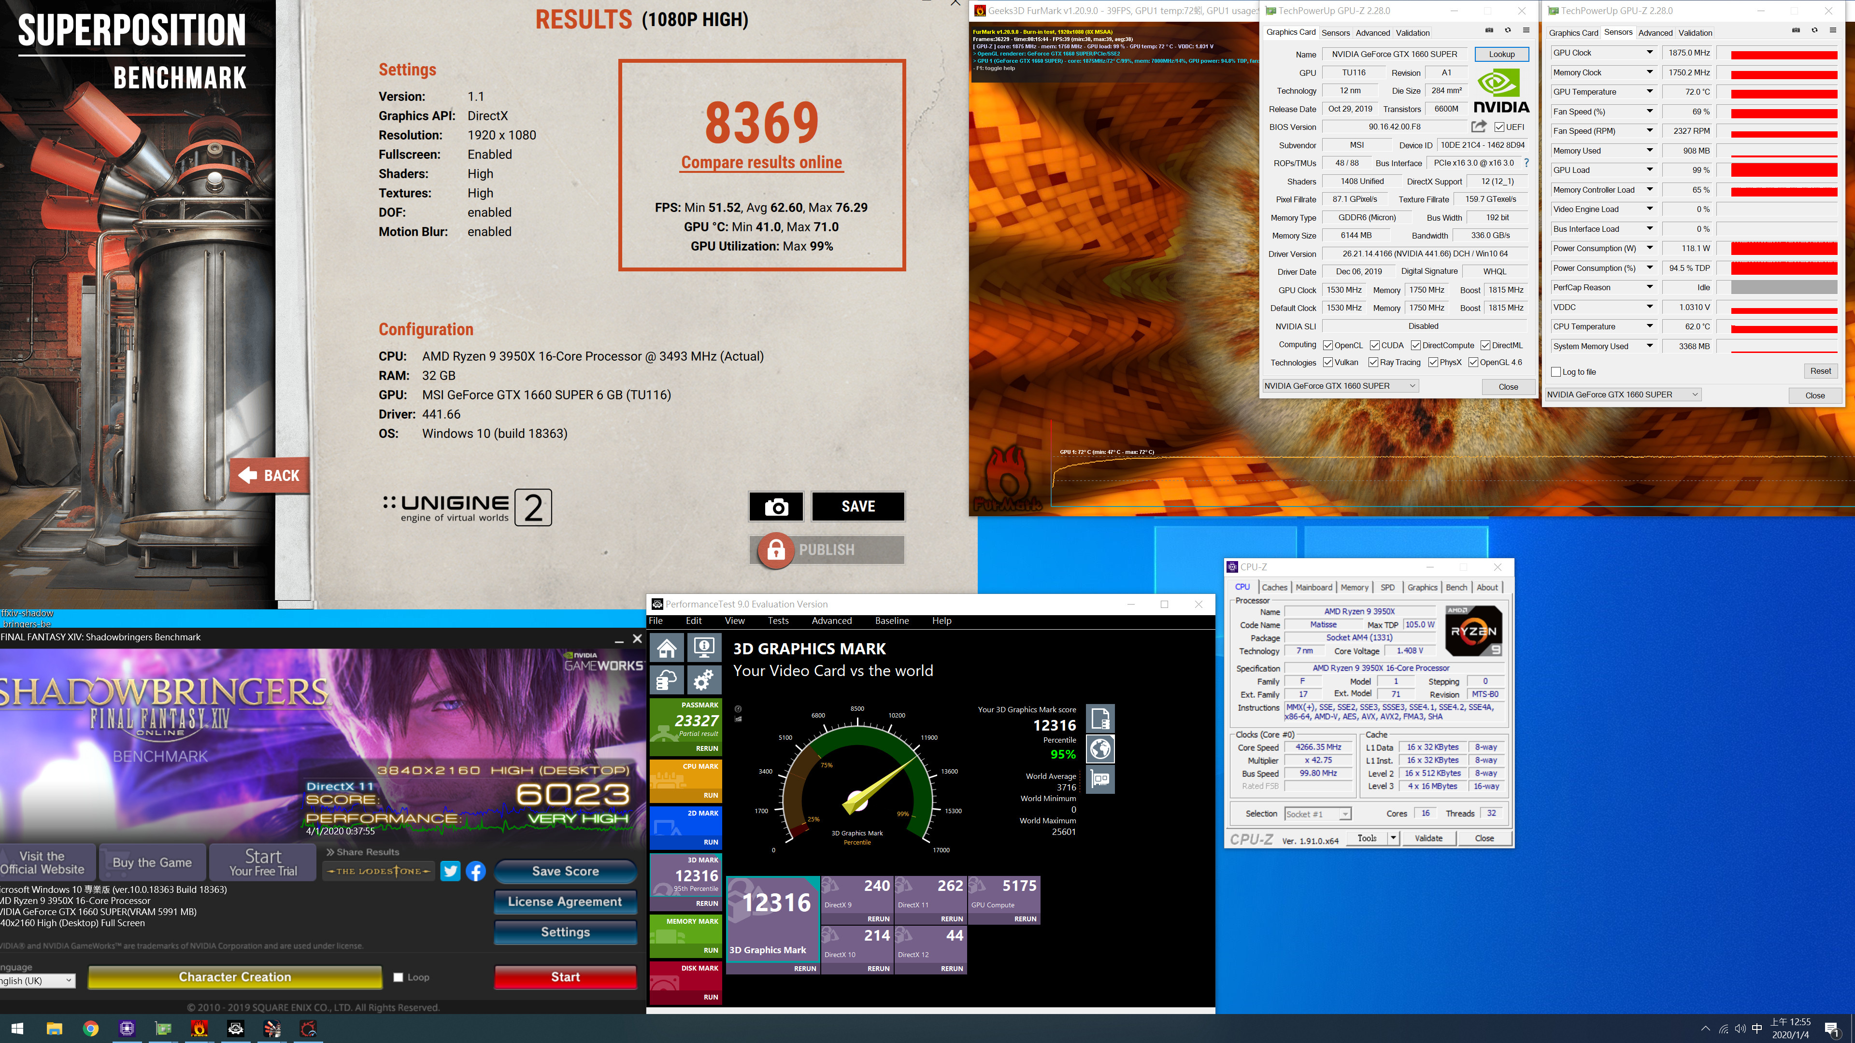Click the video card details icon in PerformanceTest
This screenshot has height=1043, width=1855.
pyautogui.click(x=1100, y=779)
